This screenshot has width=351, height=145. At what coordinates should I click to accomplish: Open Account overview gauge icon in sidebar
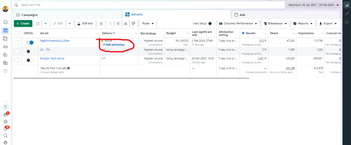click(5, 22)
